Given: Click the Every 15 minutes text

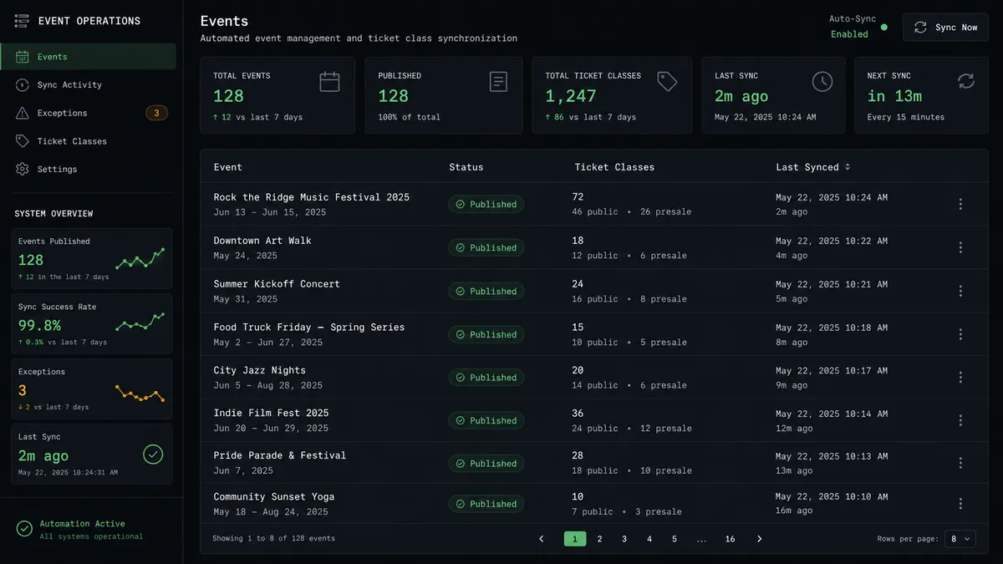Looking at the screenshot, I should point(906,117).
